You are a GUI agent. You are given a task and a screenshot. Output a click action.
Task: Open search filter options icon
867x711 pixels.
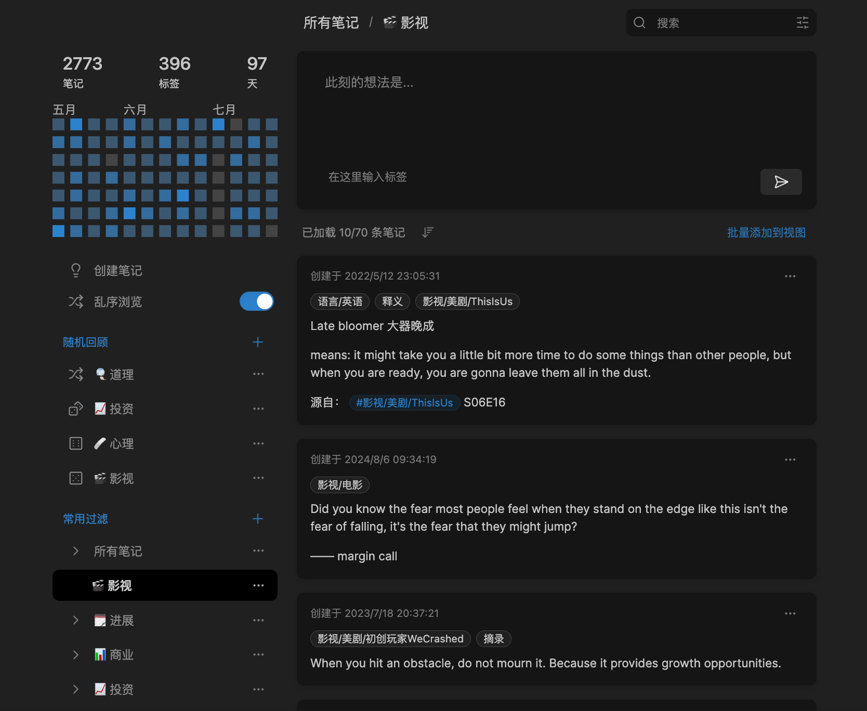click(x=803, y=22)
